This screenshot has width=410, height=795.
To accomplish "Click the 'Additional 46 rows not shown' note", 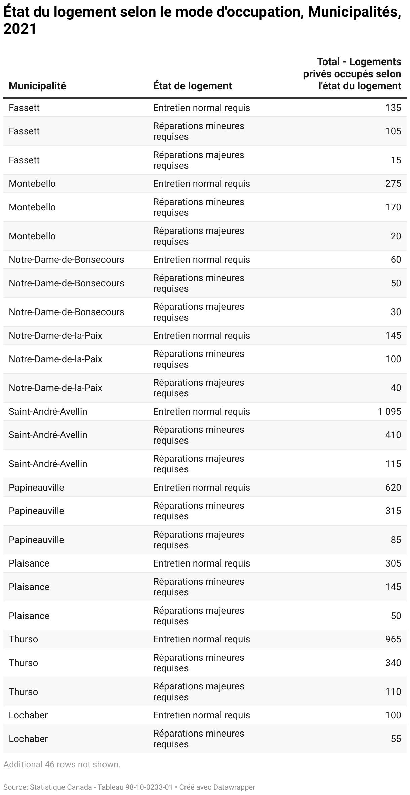I will click(62, 764).
